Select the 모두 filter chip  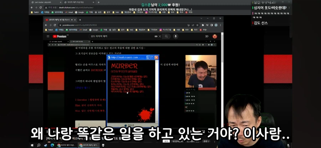pyautogui.click(x=166, y=141)
